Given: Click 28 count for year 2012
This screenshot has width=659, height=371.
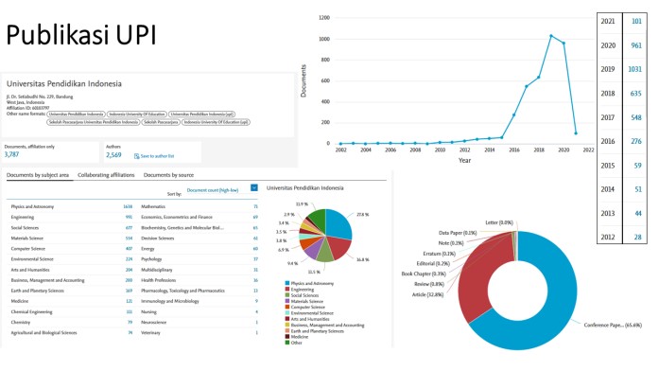Looking at the screenshot, I should (x=637, y=238).
